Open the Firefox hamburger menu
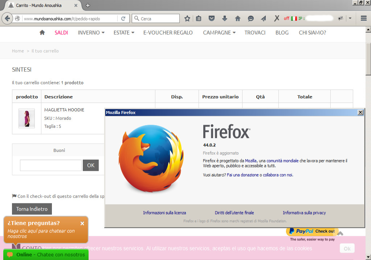Screen dimensions: 371x260 click(x=364, y=18)
